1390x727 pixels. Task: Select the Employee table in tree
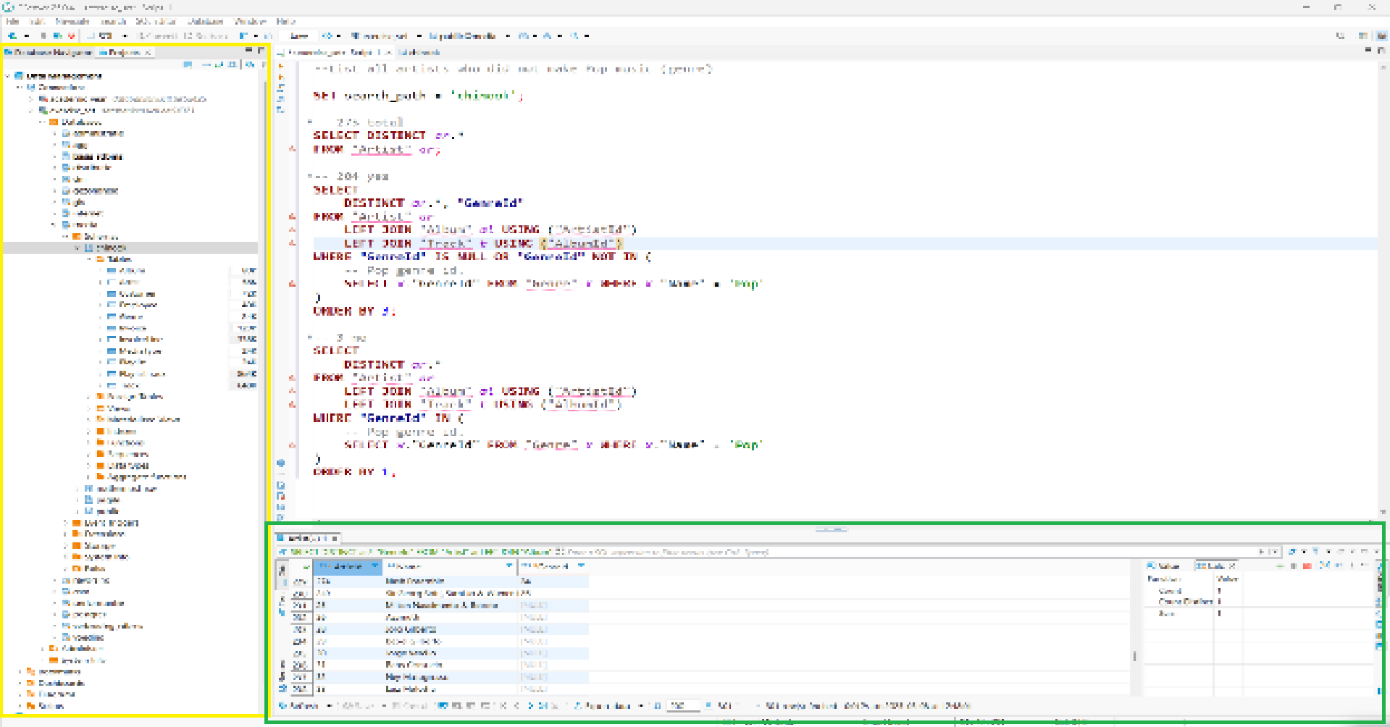[x=138, y=306]
